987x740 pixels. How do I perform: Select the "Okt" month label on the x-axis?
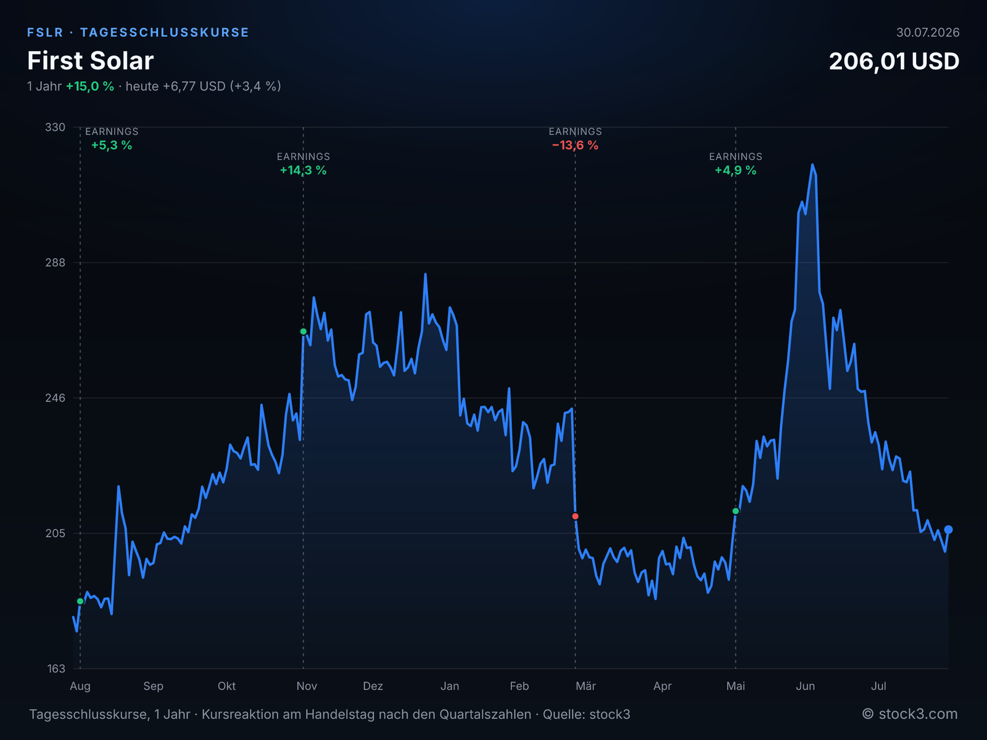pyautogui.click(x=226, y=686)
